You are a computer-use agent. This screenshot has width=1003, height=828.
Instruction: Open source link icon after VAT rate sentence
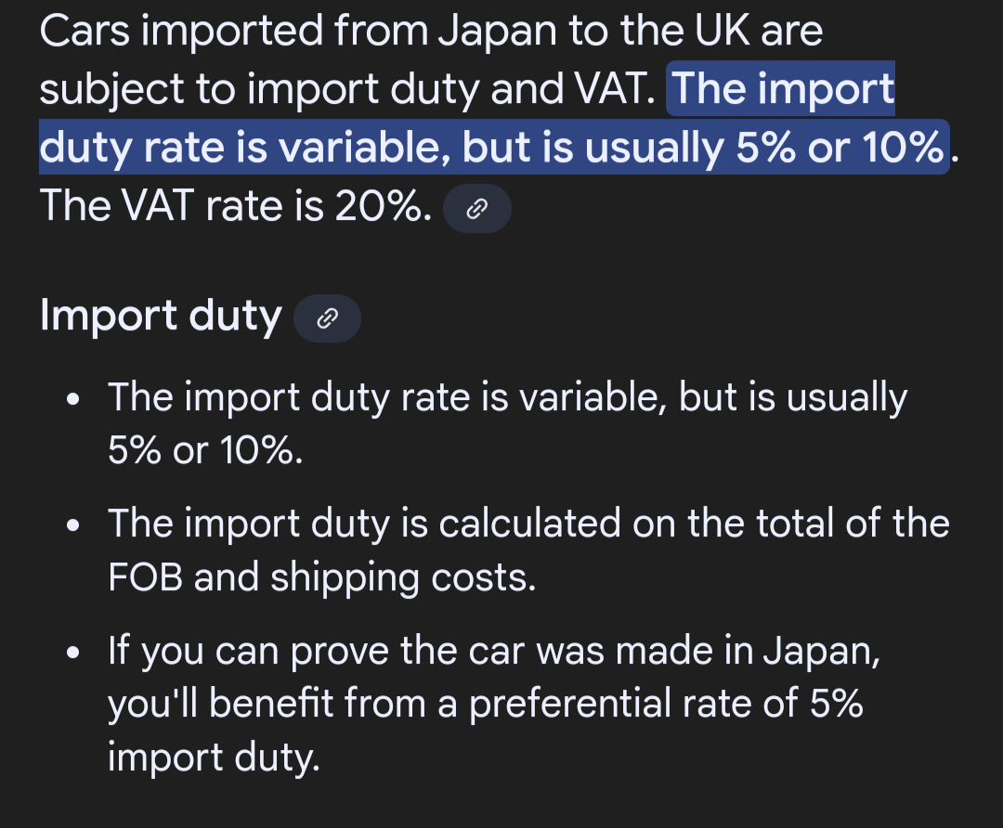tap(477, 209)
